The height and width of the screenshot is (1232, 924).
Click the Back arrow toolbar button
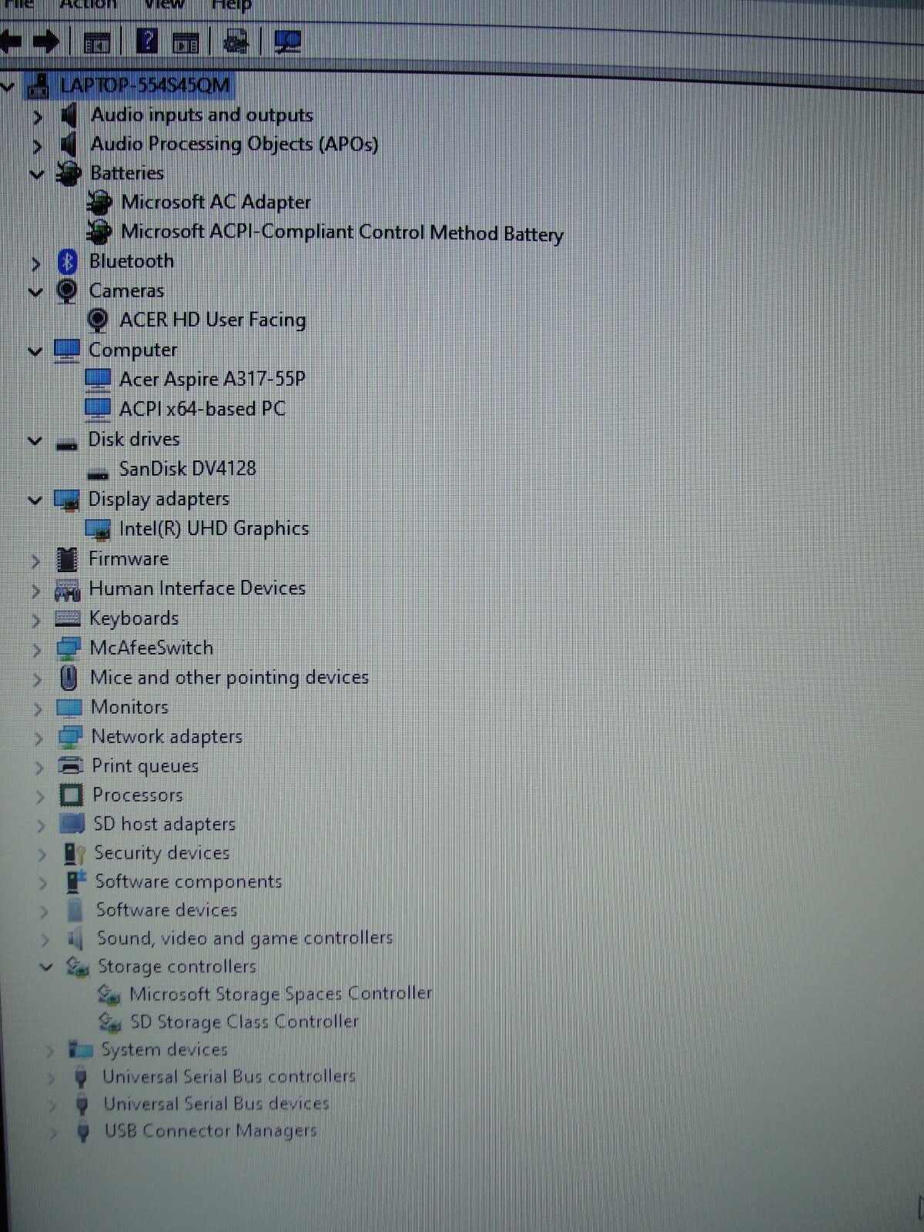(11, 41)
